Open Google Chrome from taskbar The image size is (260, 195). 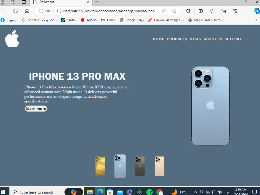pyautogui.click(x=160, y=192)
